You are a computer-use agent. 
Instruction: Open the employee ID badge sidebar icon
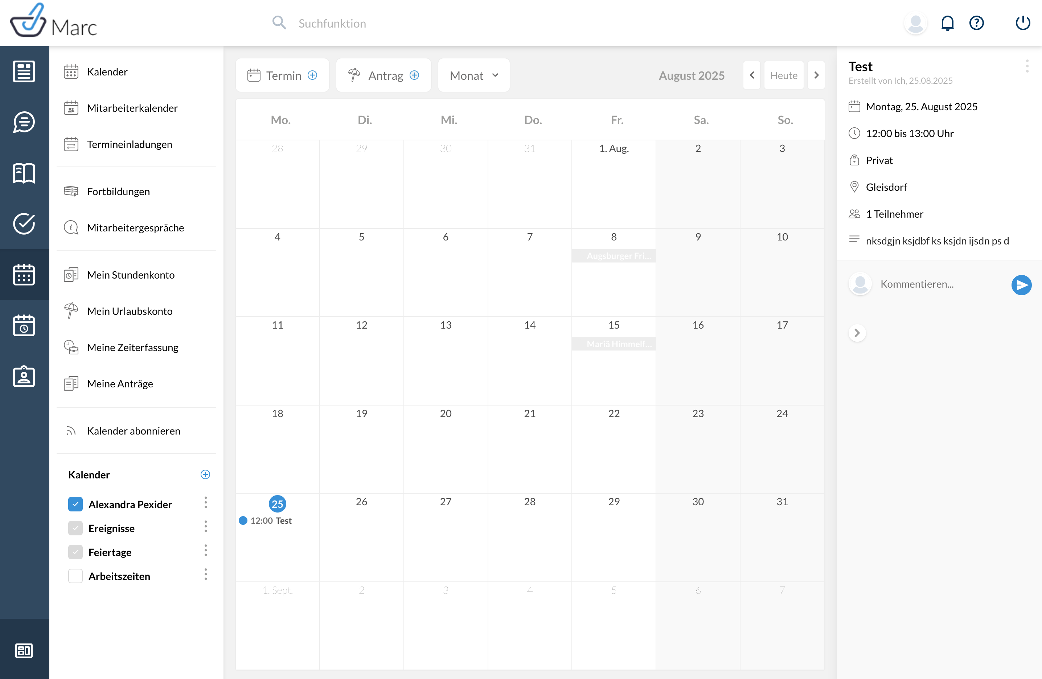click(24, 376)
